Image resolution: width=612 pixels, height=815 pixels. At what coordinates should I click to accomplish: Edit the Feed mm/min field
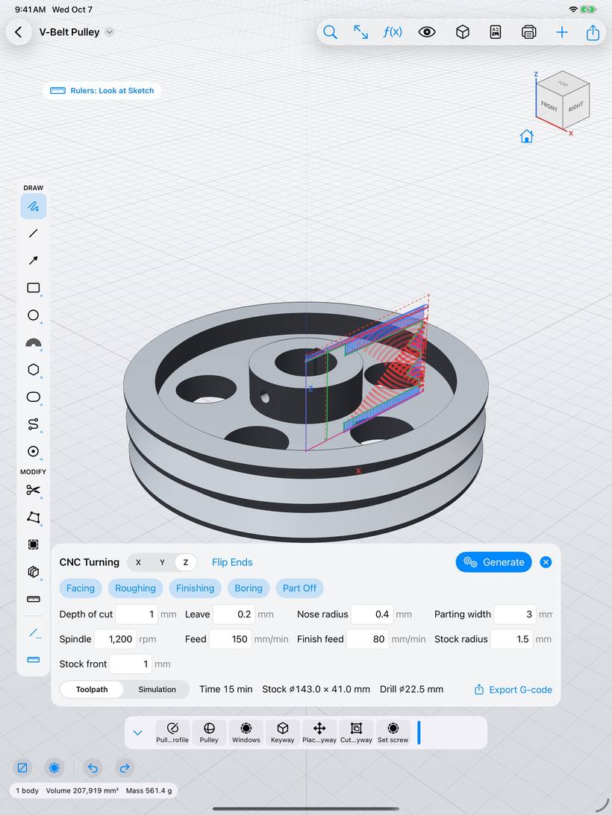pos(231,639)
